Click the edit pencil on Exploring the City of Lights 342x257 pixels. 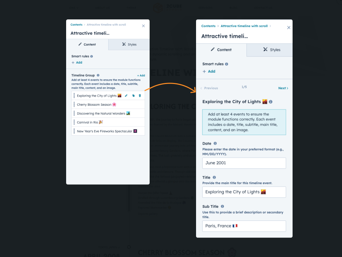coord(126,96)
